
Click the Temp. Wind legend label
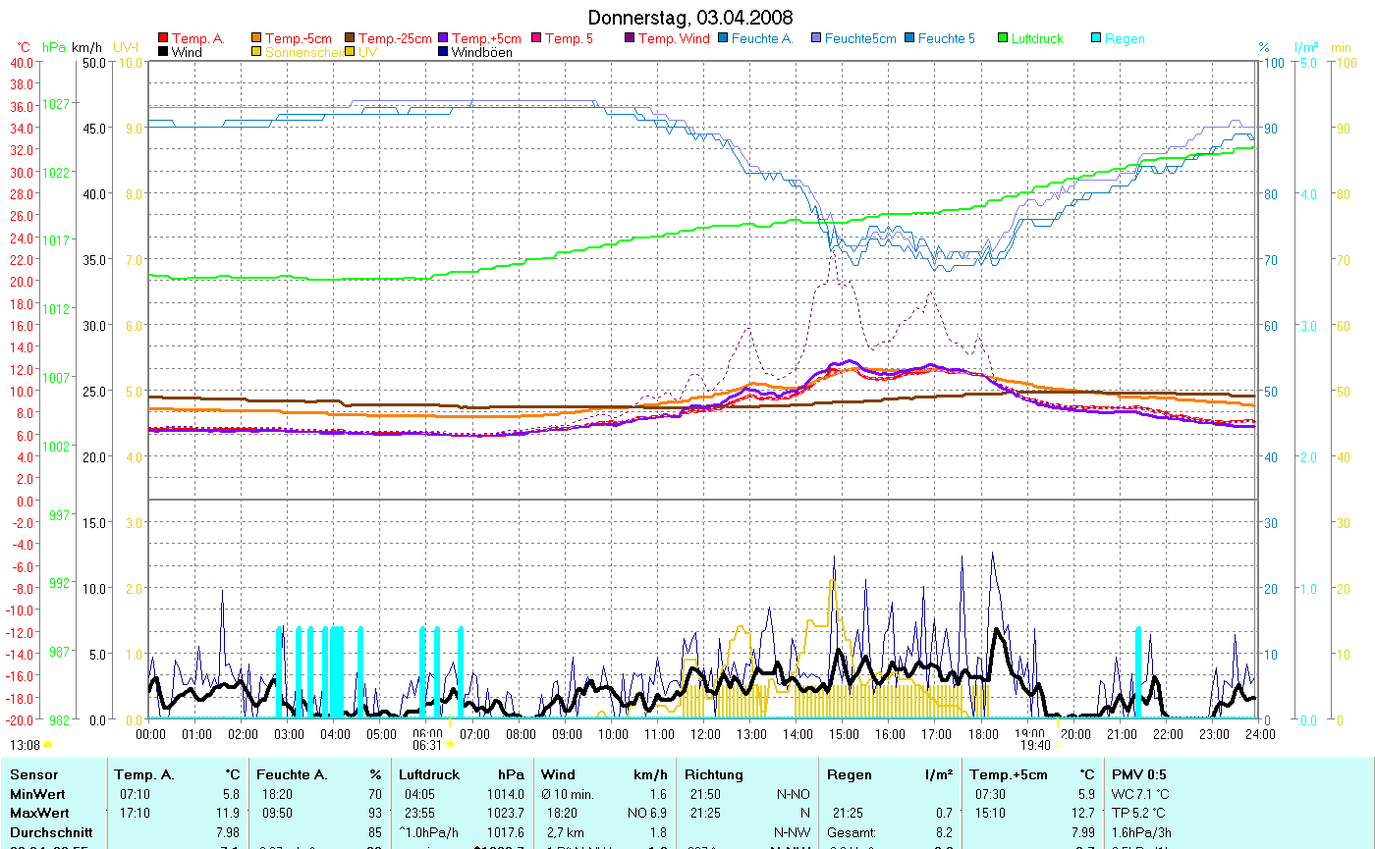(674, 39)
